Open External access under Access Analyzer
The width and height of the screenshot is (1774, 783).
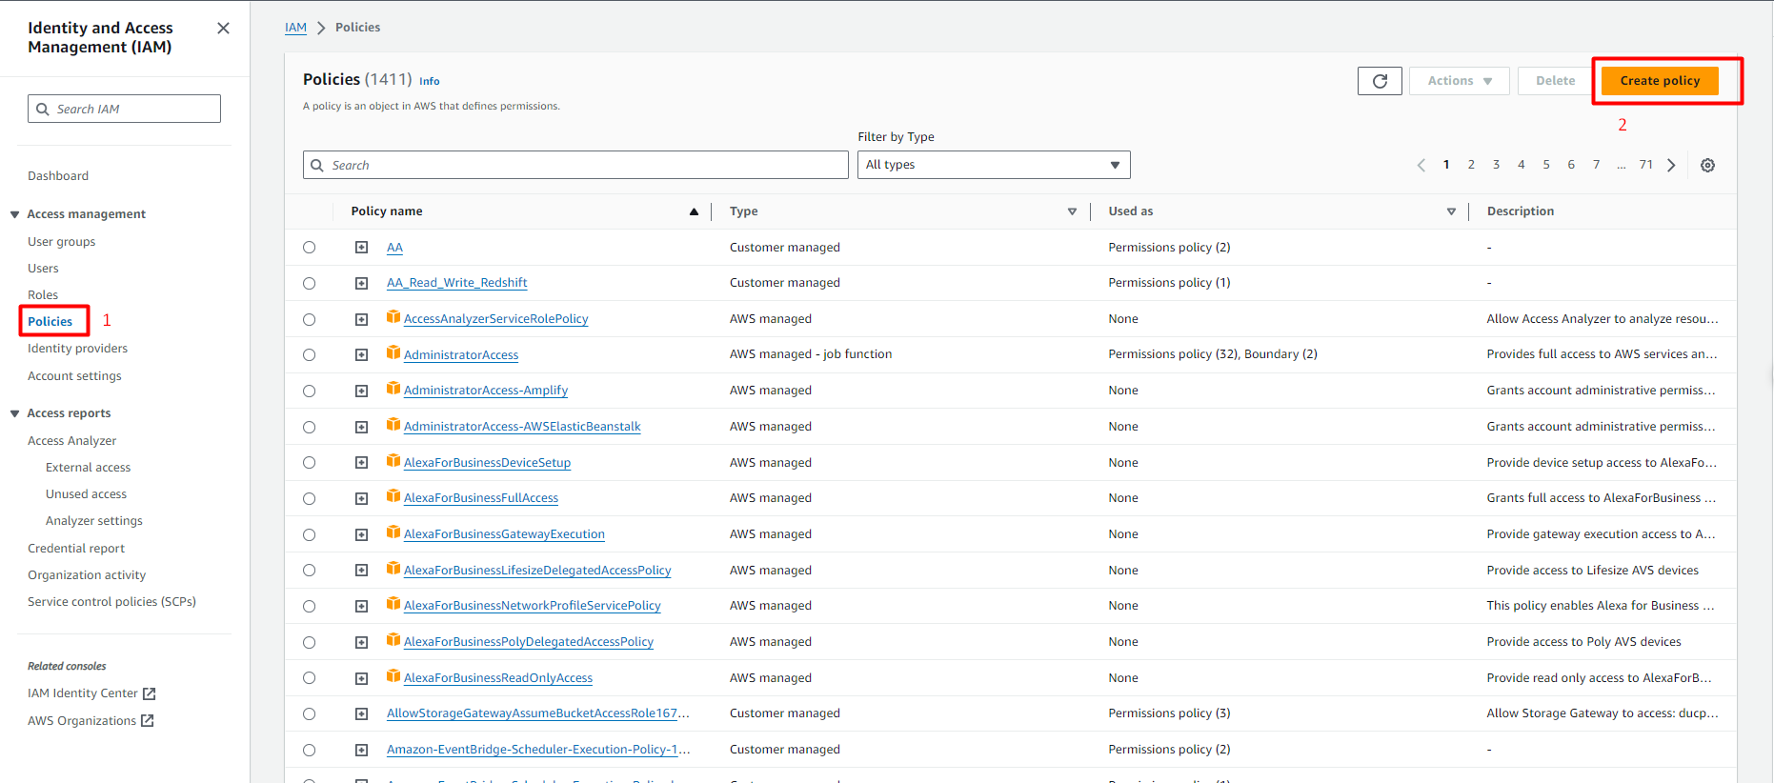click(88, 468)
